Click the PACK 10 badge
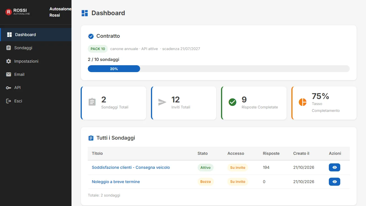366x206 pixels. point(98,49)
